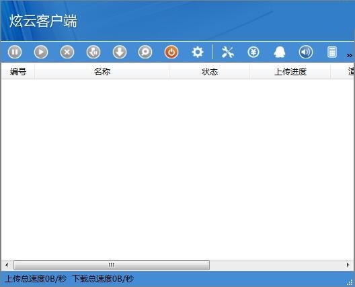The width and height of the screenshot is (355, 287).
Task: Sort by 状态 column header
Action: [x=209, y=72]
